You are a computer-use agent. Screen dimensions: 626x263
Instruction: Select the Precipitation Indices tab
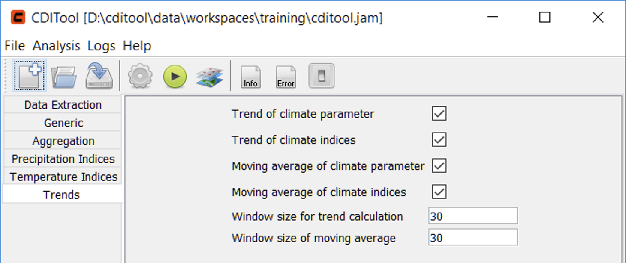[63, 159]
